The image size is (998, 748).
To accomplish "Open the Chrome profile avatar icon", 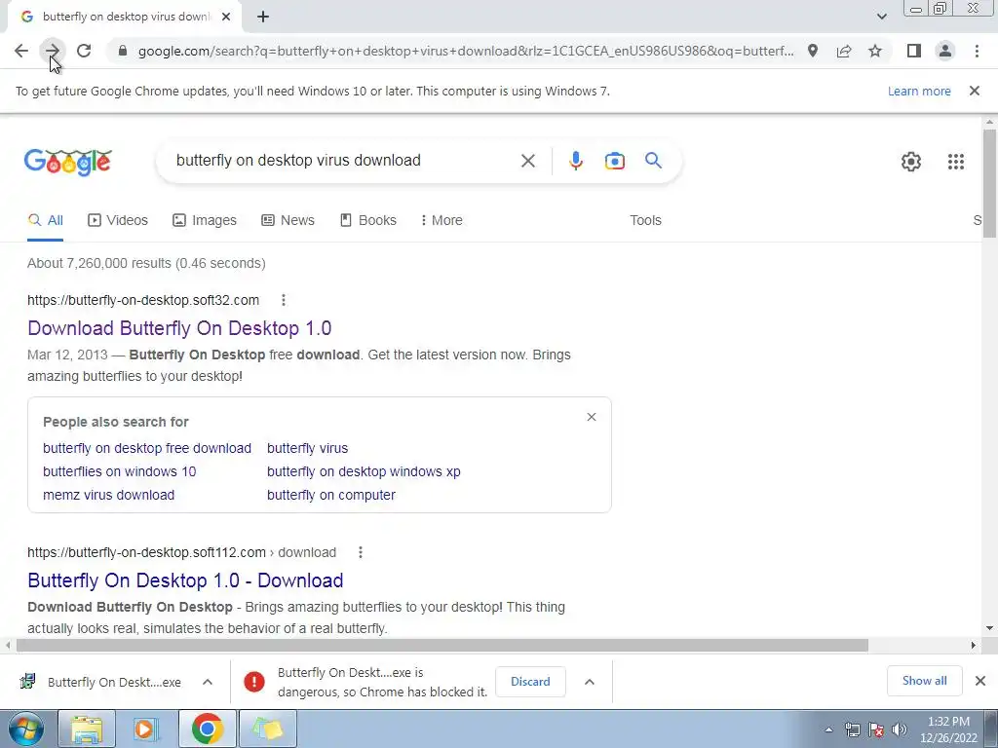I will pyautogui.click(x=945, y=51).
